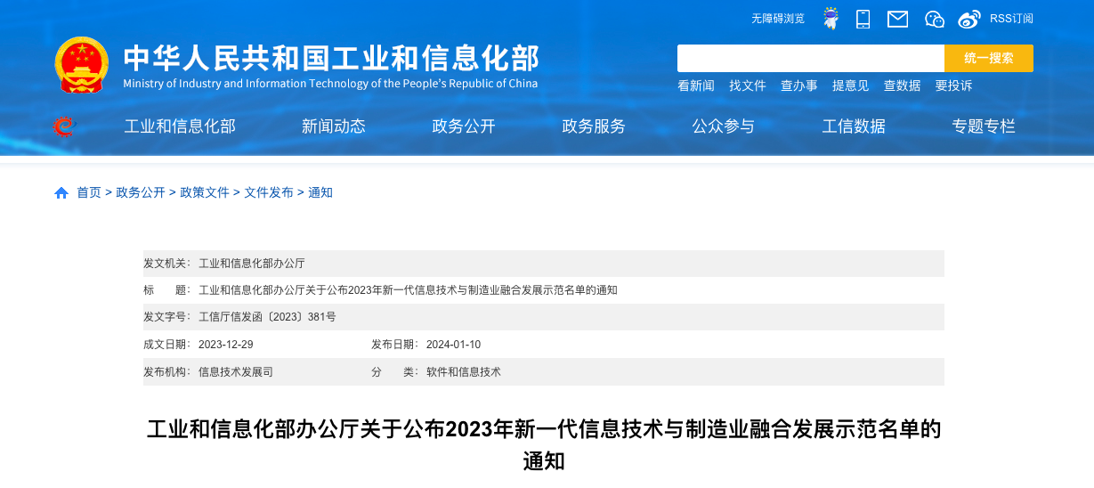Open the WeChat icon
Viewport: 1094px width, 488px height.
click(934, 19)
